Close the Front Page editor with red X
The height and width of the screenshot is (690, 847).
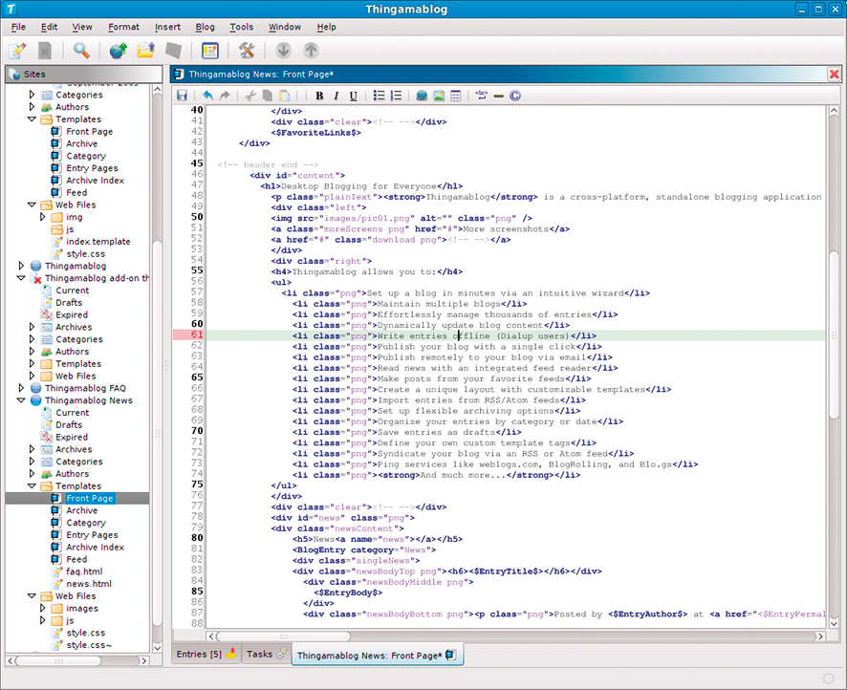point(834,74)
